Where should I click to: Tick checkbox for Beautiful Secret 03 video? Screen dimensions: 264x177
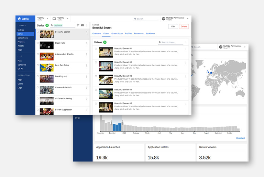tap(96, 76)
